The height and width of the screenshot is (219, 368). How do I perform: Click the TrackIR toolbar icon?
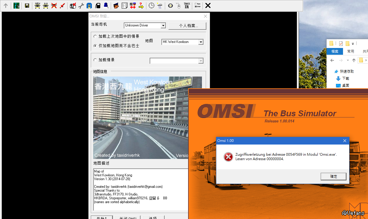click(x=187, y=6)
